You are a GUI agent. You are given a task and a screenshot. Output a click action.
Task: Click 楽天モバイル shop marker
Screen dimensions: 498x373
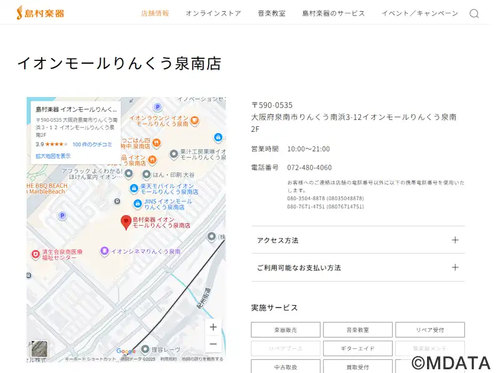tap(134, 188)
